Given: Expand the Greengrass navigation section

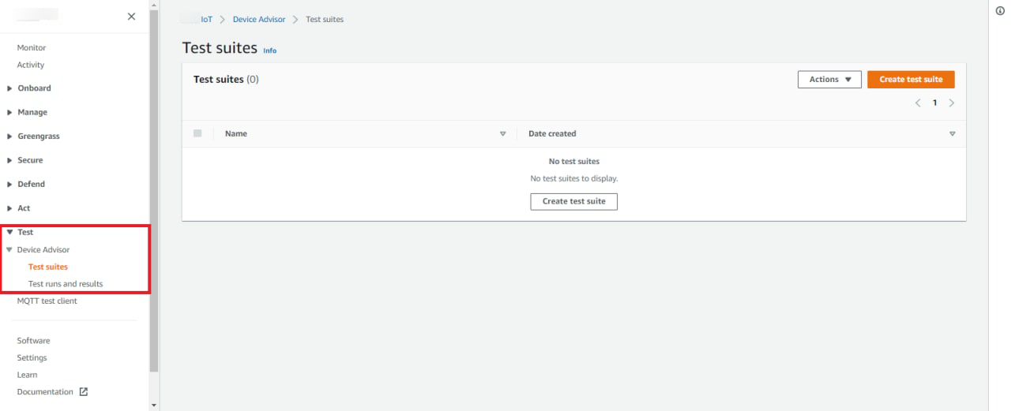Looking at the screenshot, I should [x=9, y=136].
